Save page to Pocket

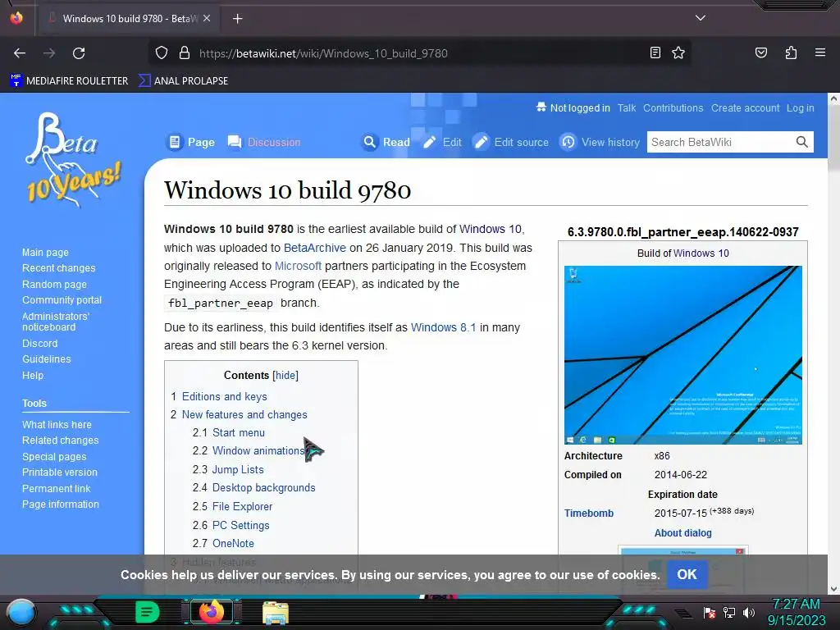[x=760, y=53]
